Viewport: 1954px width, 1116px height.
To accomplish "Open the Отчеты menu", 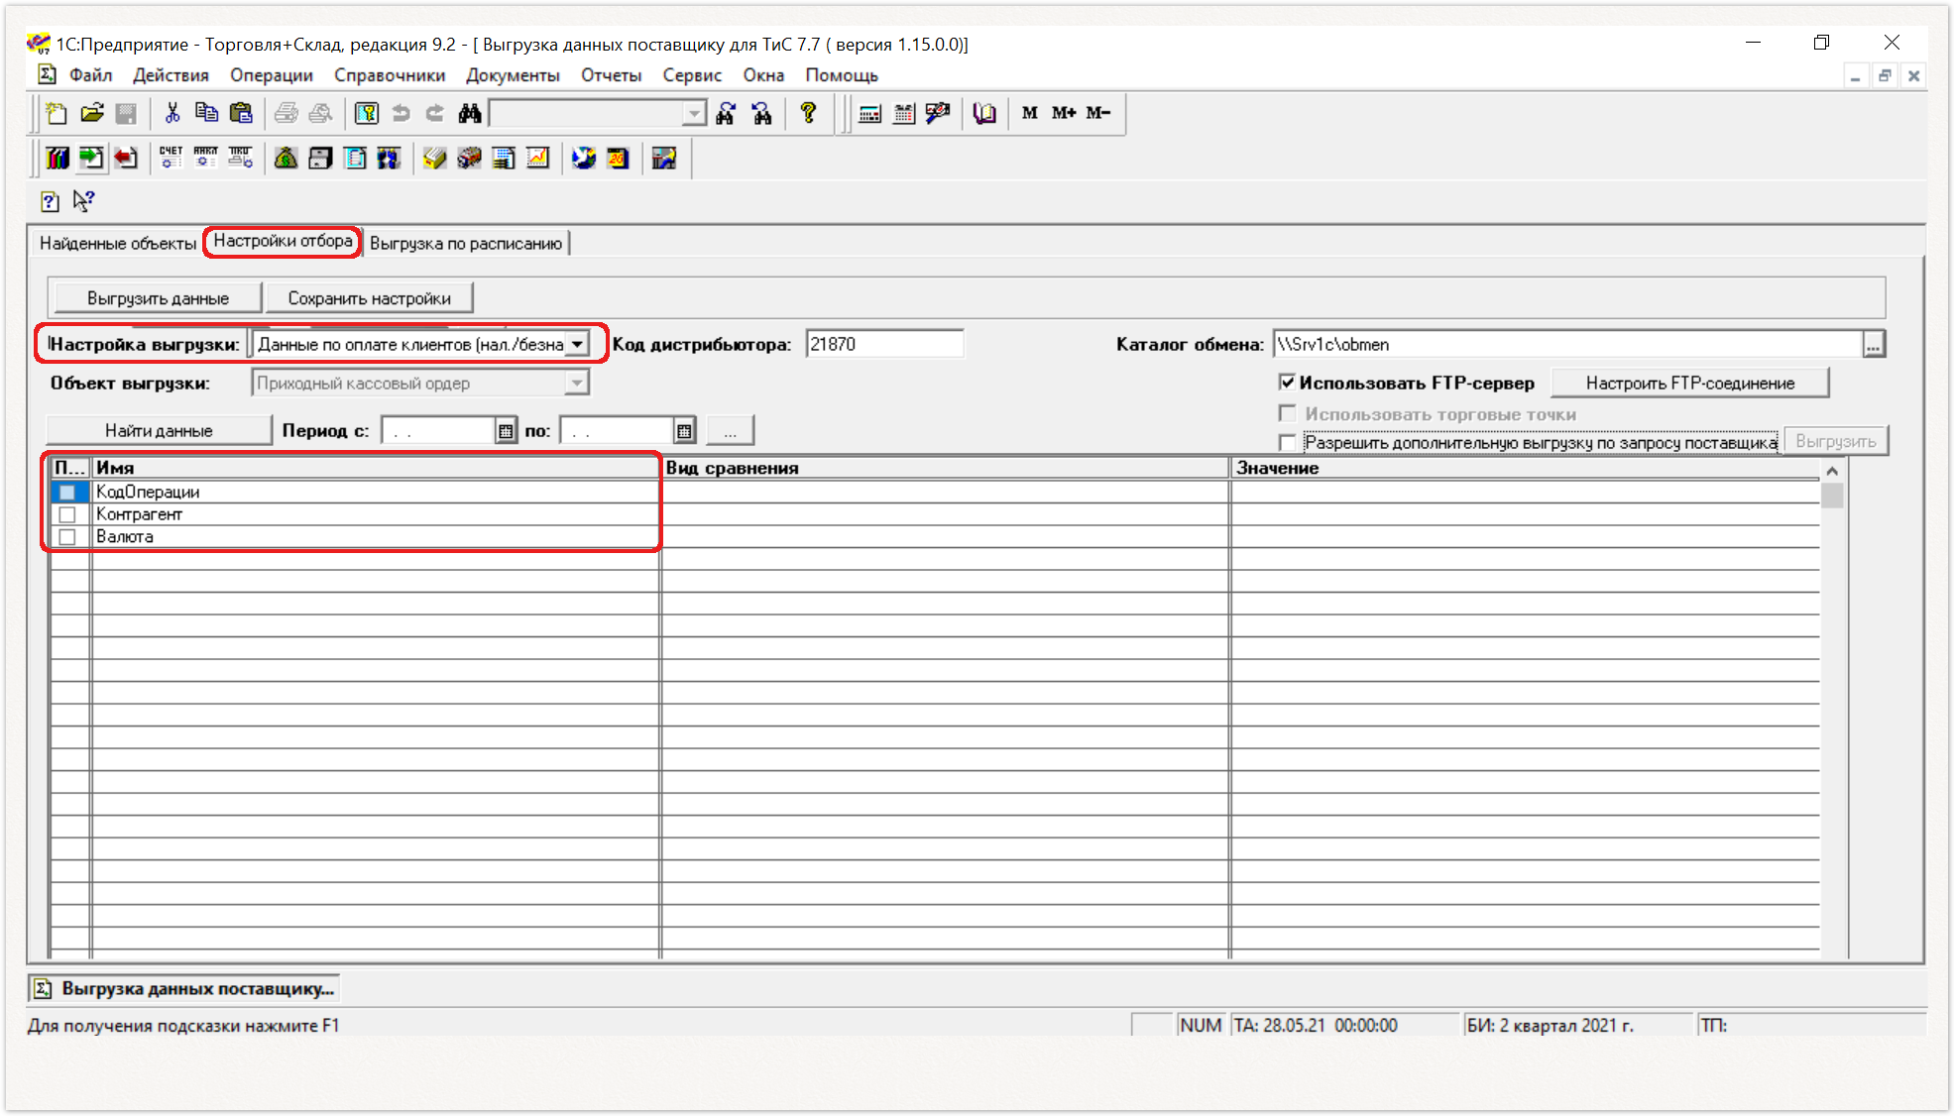I will click(611, 75).
